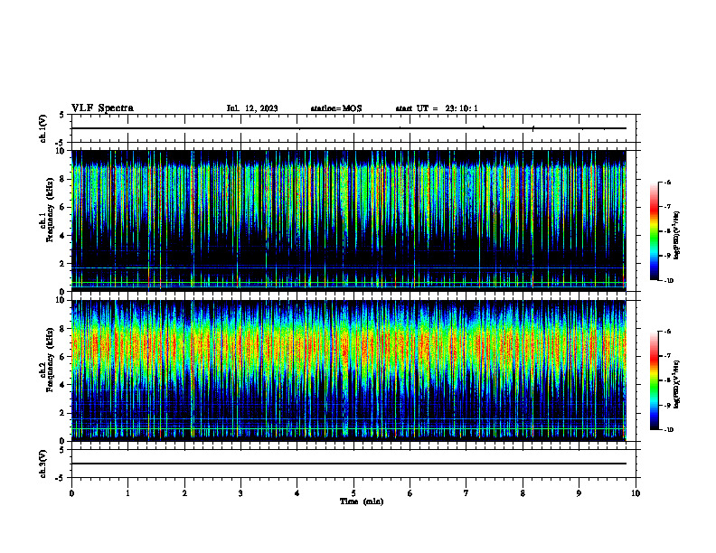
Task: Click the "-8" tick on ch.2 color bar
Action: coord(666,380)
